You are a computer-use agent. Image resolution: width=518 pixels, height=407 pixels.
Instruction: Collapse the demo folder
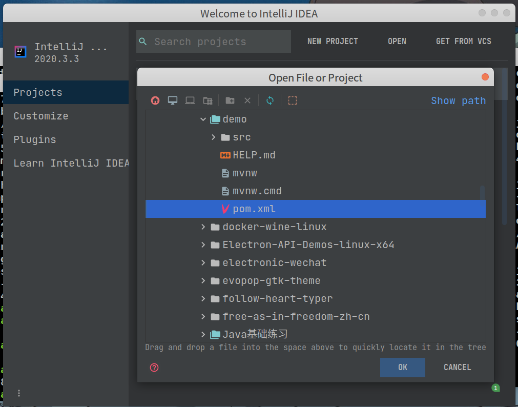tap(203, 119)
